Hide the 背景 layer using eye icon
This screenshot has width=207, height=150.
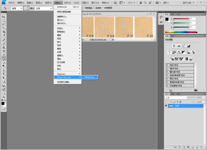coord(166,106)
